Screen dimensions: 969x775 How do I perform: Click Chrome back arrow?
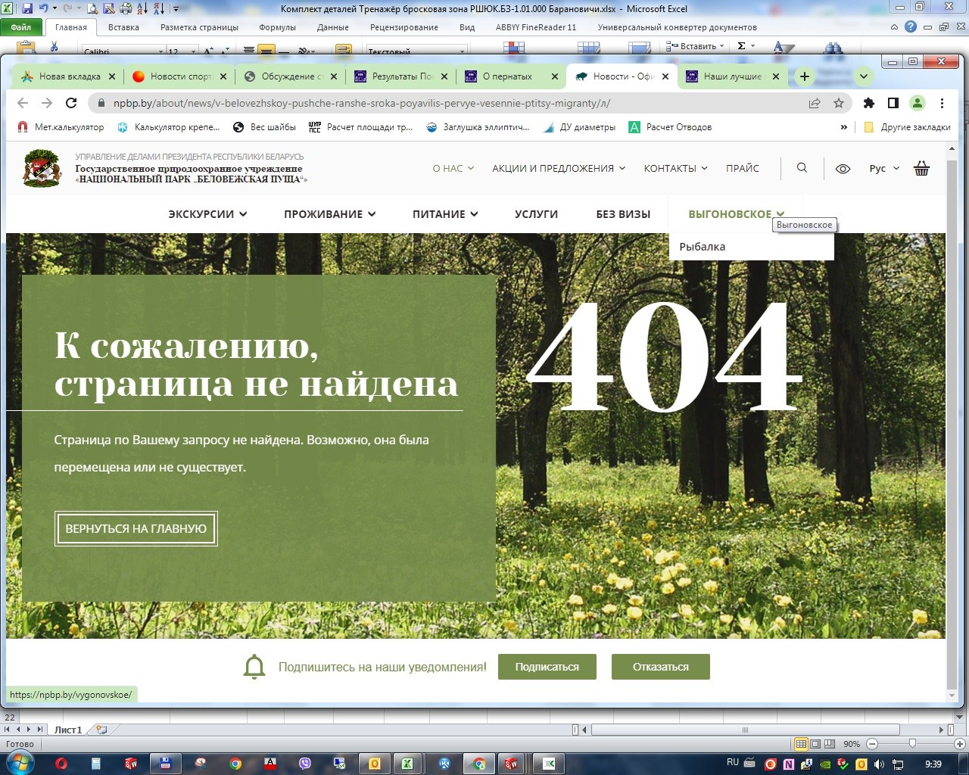tap(23, 103)
